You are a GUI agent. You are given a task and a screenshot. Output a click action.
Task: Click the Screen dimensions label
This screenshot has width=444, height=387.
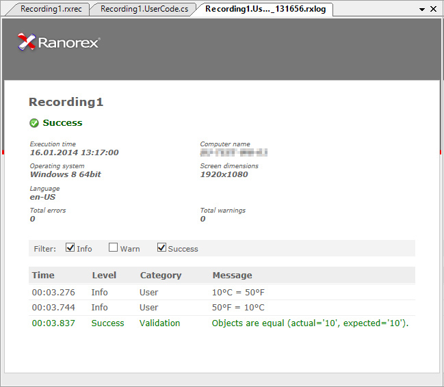point(229,166)
